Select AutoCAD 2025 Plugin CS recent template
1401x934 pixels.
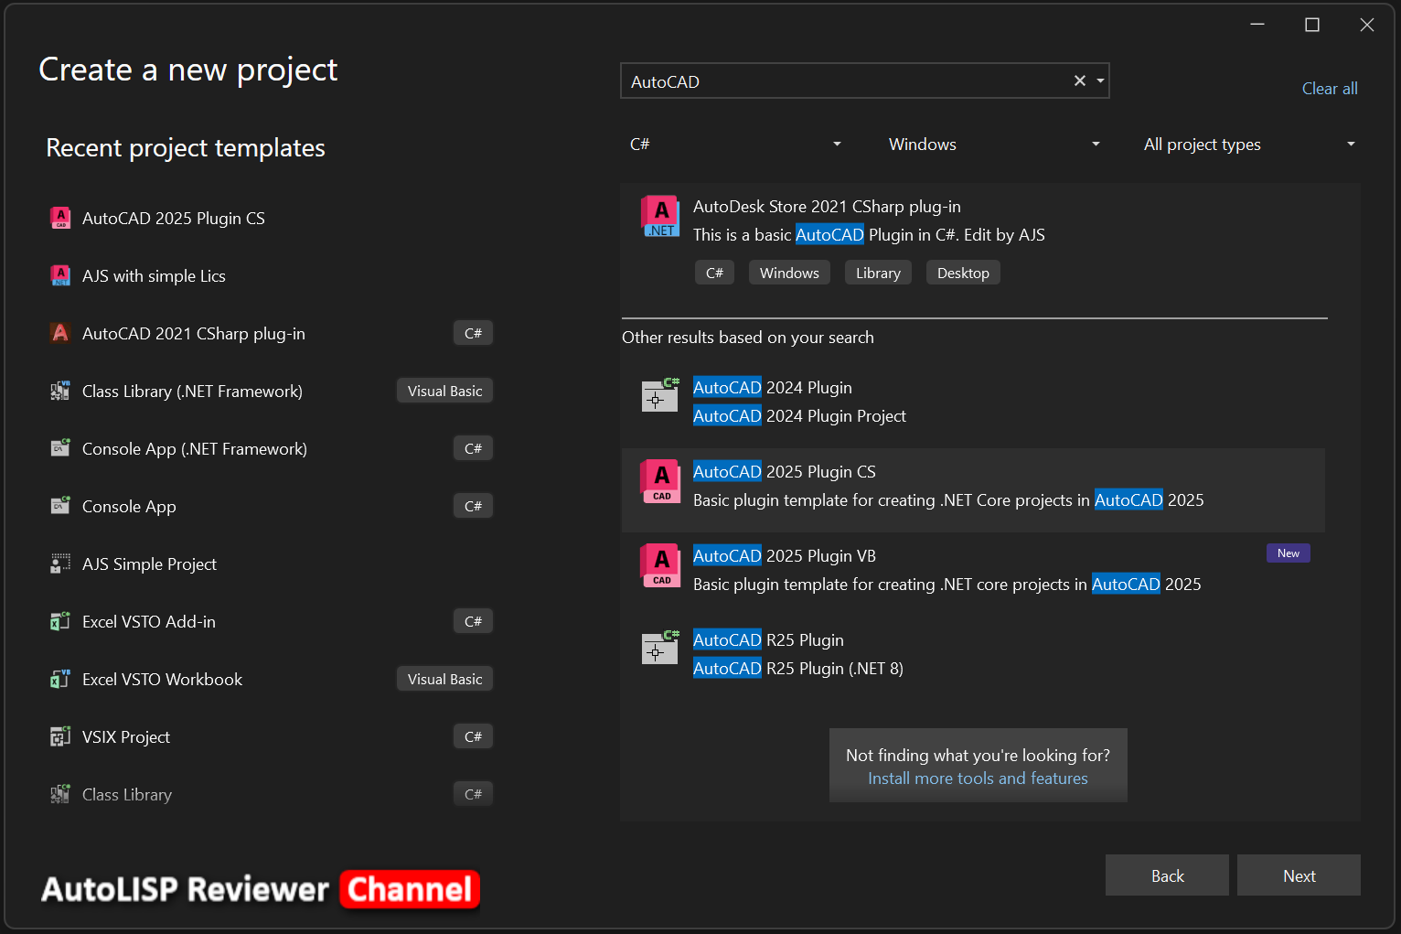coord(271,218)
